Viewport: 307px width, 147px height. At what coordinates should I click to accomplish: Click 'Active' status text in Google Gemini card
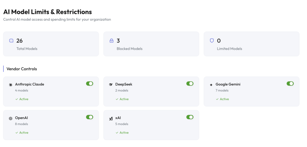(224, 99)
